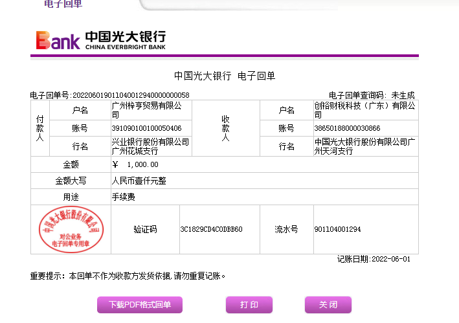The height and width of the screenshot is (323, 459).
Task: Switch to the 电子回单 tab at top
Action: [x=63, y=5]
